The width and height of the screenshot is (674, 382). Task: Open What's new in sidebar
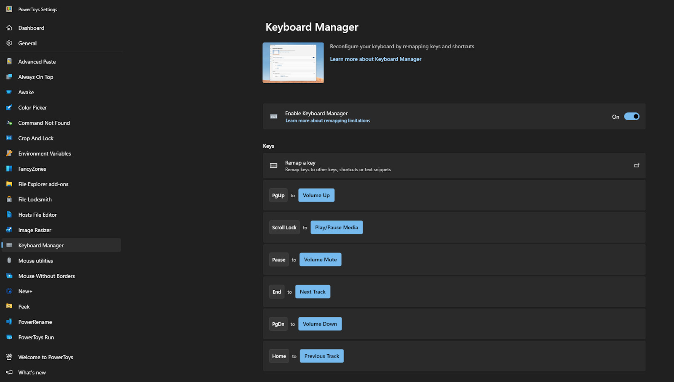coord(32,373)
